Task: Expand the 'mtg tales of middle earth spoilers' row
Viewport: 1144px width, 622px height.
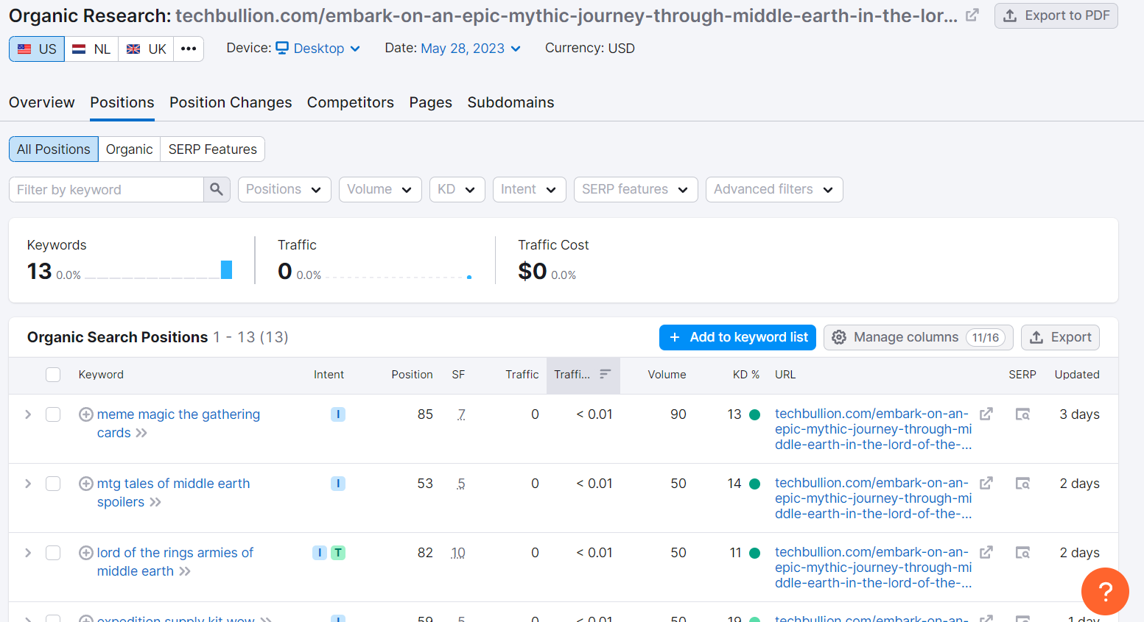Action: (x=28, y=484)
